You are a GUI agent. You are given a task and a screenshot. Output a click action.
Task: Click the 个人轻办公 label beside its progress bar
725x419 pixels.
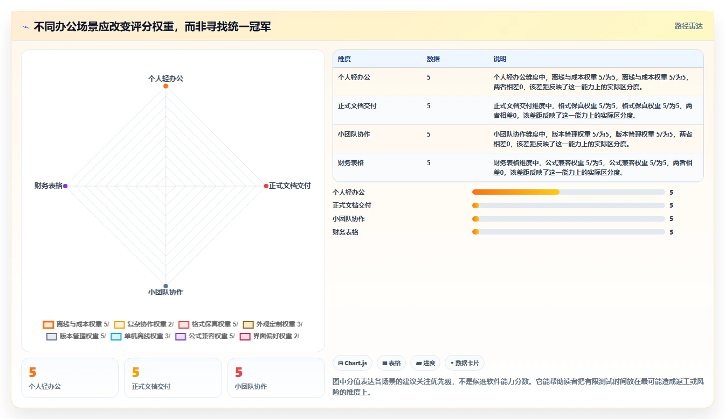[x=349, y=192]
